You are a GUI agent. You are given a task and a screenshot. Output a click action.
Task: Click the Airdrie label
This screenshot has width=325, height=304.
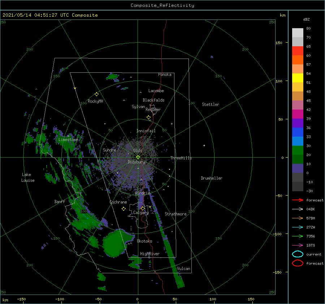tap(142, 193)
